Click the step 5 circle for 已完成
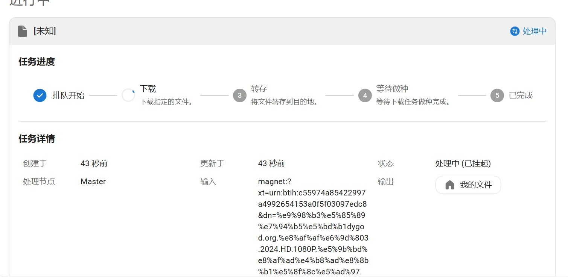 pos(497,95)
